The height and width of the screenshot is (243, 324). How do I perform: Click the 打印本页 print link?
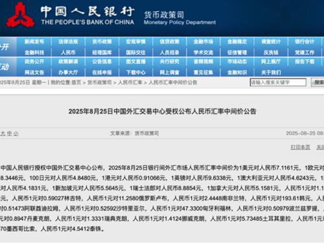pyautogui.click(x=300, y=147)
